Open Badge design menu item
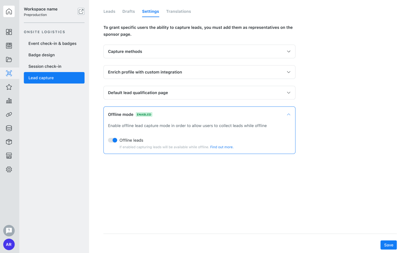This screenshot has width=400, height=253. tap(54, 55)
